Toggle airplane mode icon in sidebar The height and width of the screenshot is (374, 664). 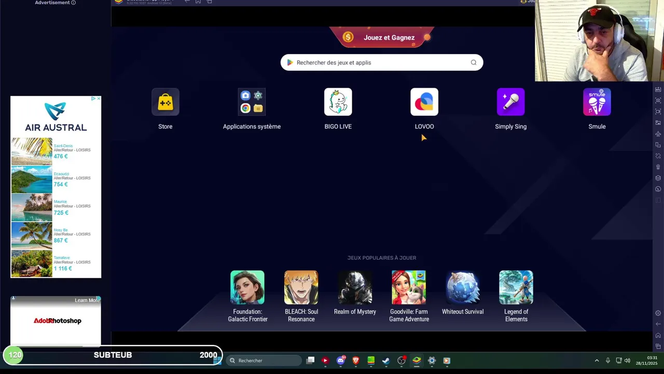pyautogui.click(x=658, y=134)
